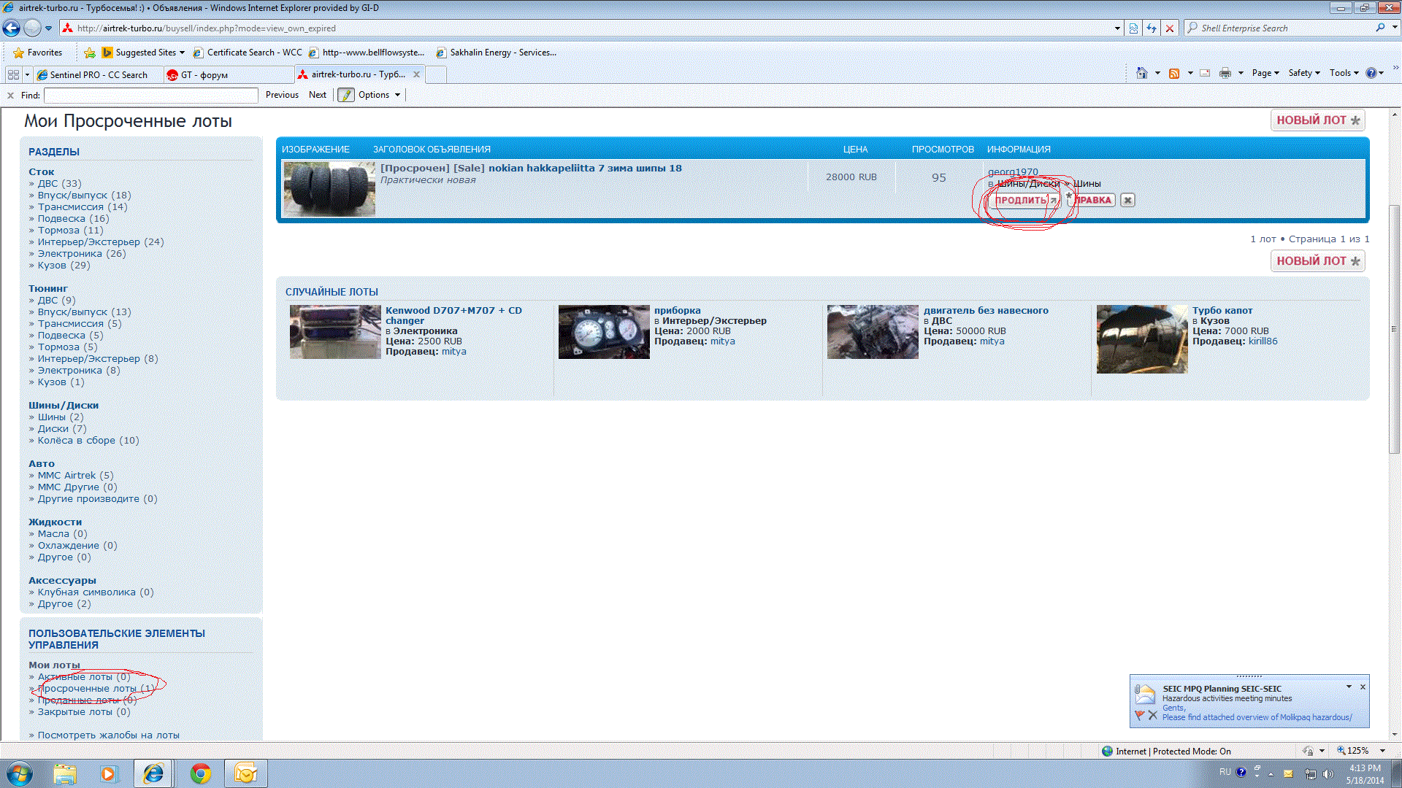This screenshot has width=1402, height=788.
Task: Close the Find bar
Action: [10, 95]
